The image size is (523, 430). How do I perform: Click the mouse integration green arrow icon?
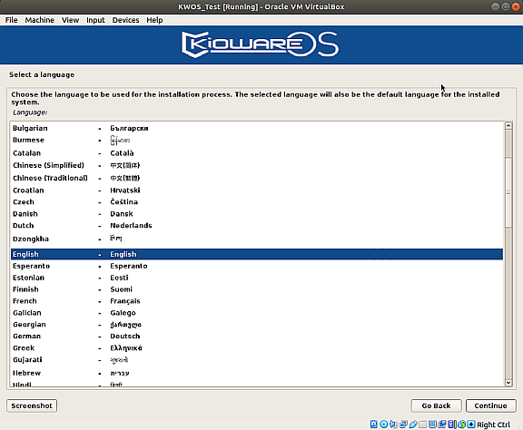tap(462, 424)
